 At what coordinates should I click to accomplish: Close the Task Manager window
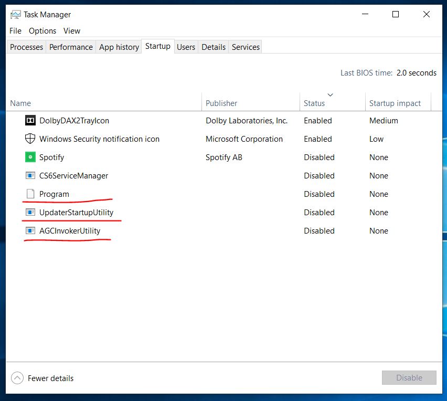click(426, 14)
